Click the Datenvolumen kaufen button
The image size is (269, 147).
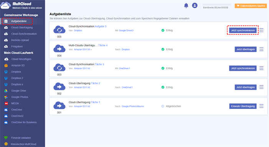point(251,6)
